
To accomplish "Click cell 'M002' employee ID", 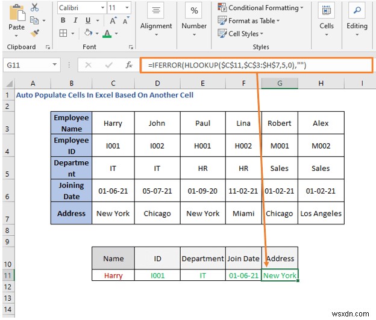I will coord(321,146).
